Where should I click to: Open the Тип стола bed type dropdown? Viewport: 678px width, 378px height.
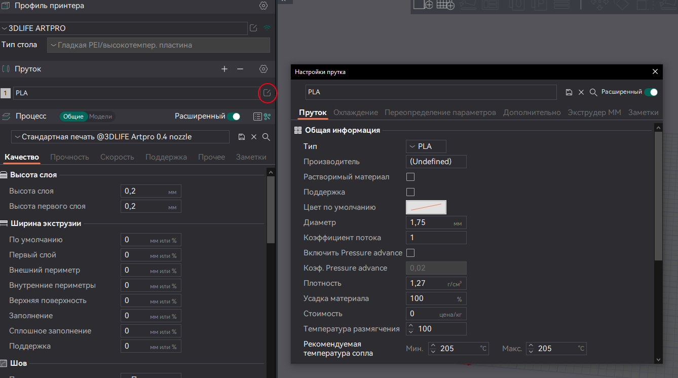pyautogui.click(x=158, y=45)
